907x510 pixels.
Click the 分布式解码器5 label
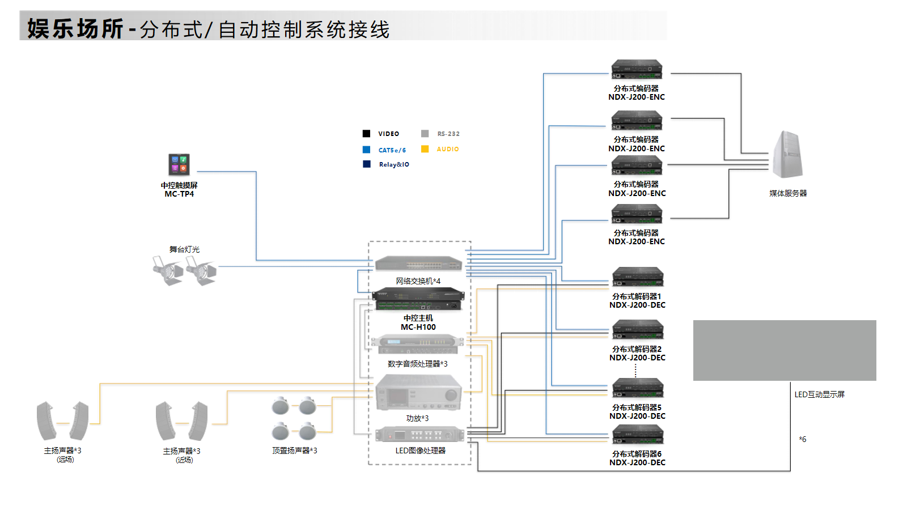[637, 407]
